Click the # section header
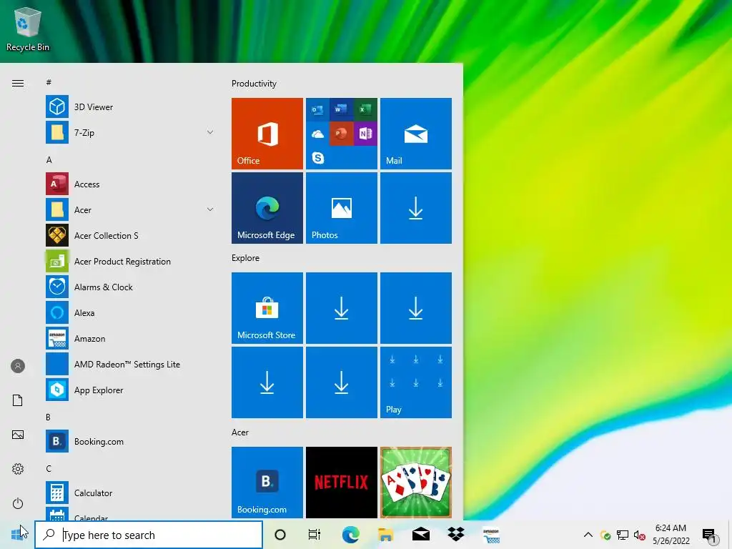732x549 pixels. [49, 83]
